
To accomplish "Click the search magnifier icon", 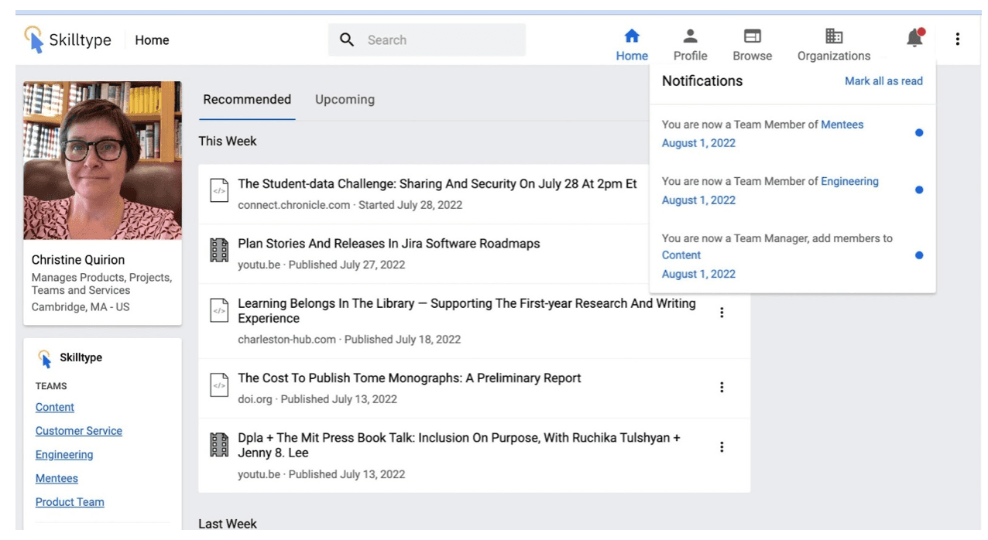I will pyautogui.click(x=347, y=39).
